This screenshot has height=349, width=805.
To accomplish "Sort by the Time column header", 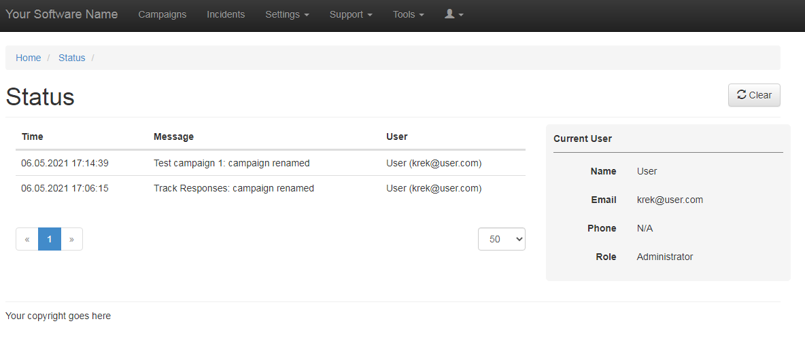I will pos(33,137).
